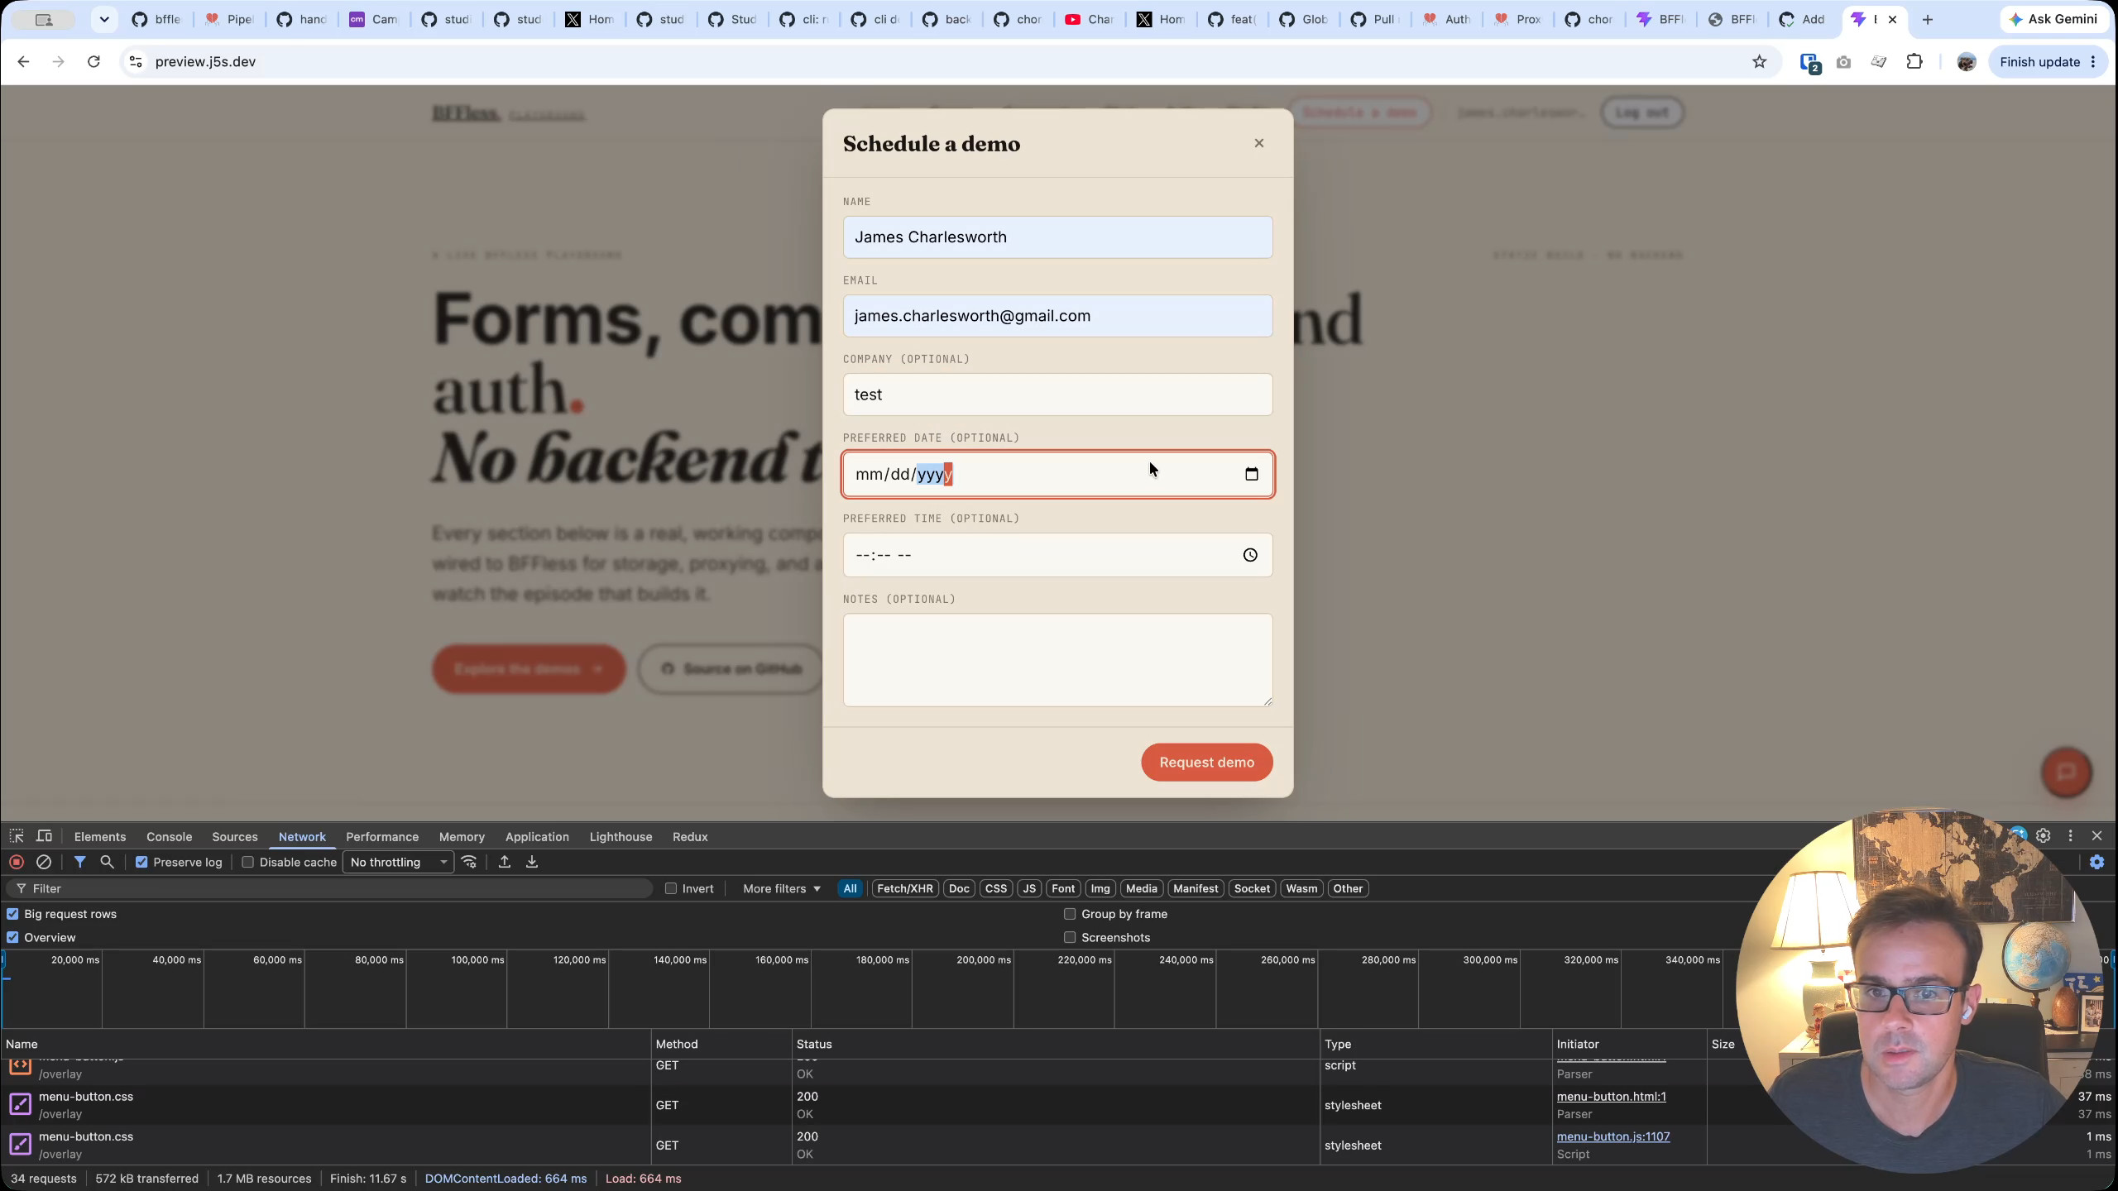The height and width of the screenshot is (1191, 2118).
Task: Open the site information icon in address bar
Action: click(137, 62)
